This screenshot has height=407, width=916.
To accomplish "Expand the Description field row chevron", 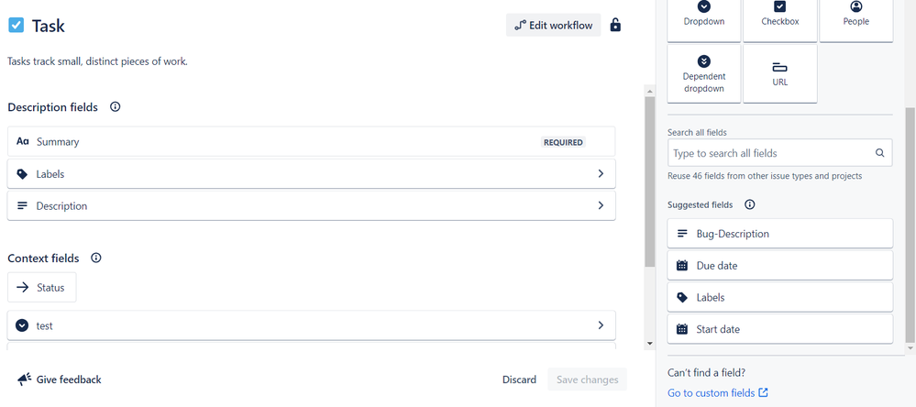I will coord(601,205).
